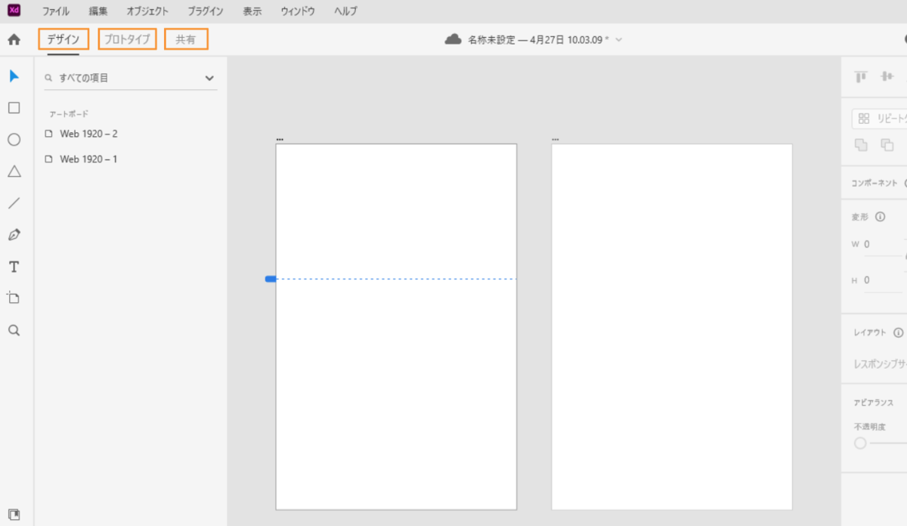Open the 表示 menu

pos(252,11)
